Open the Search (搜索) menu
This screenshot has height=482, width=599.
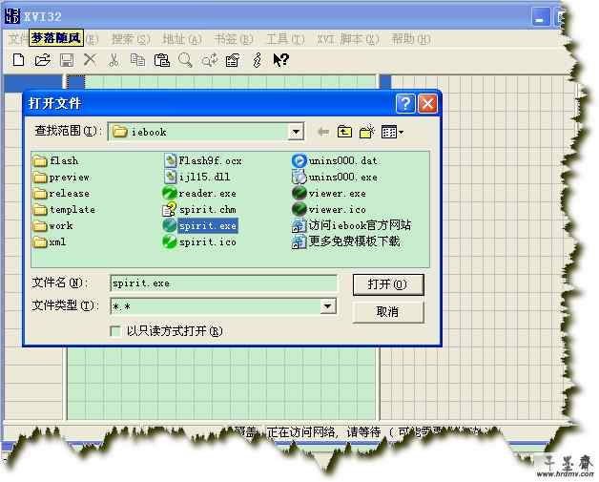(131, 39)
